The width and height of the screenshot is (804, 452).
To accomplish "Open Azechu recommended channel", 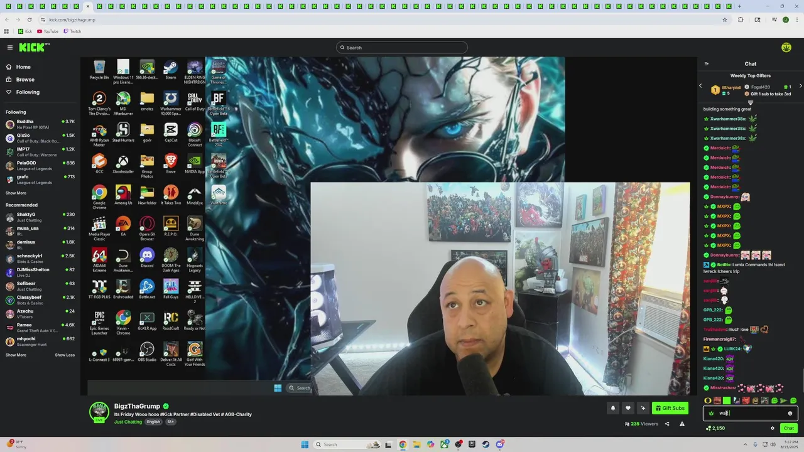I will (x=40, y=314).
